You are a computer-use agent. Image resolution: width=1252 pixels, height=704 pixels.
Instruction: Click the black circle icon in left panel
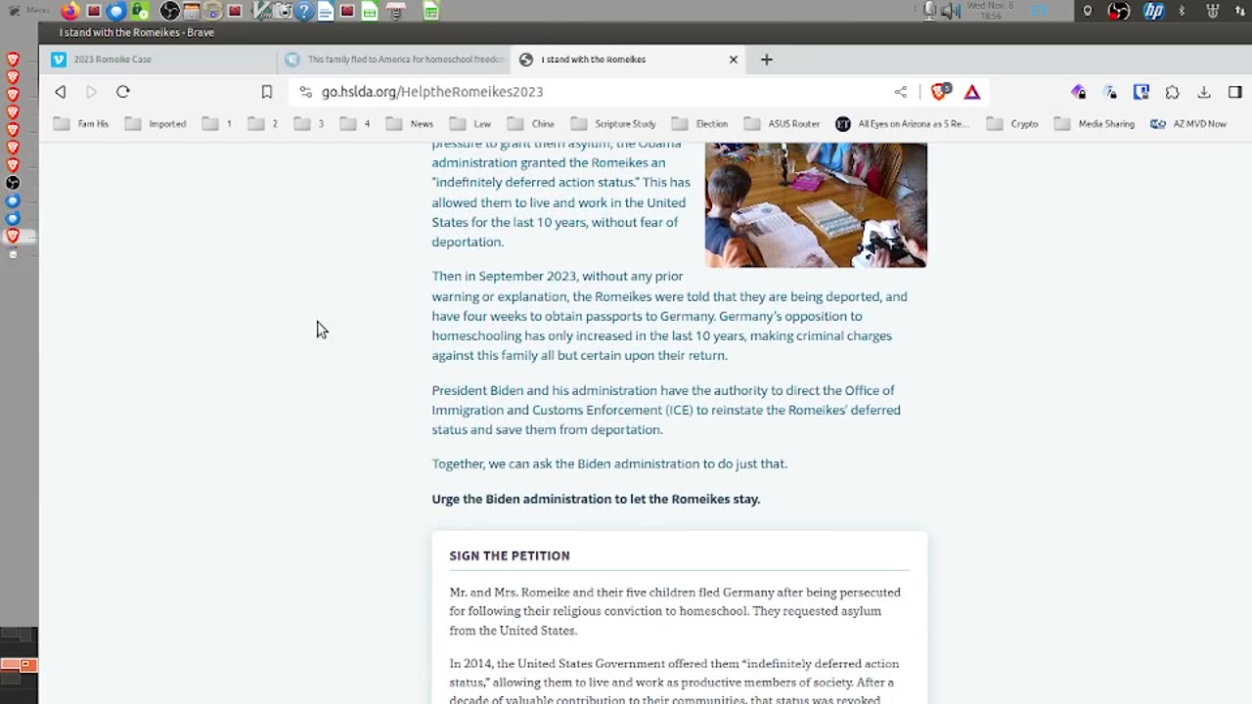point(13,183)
